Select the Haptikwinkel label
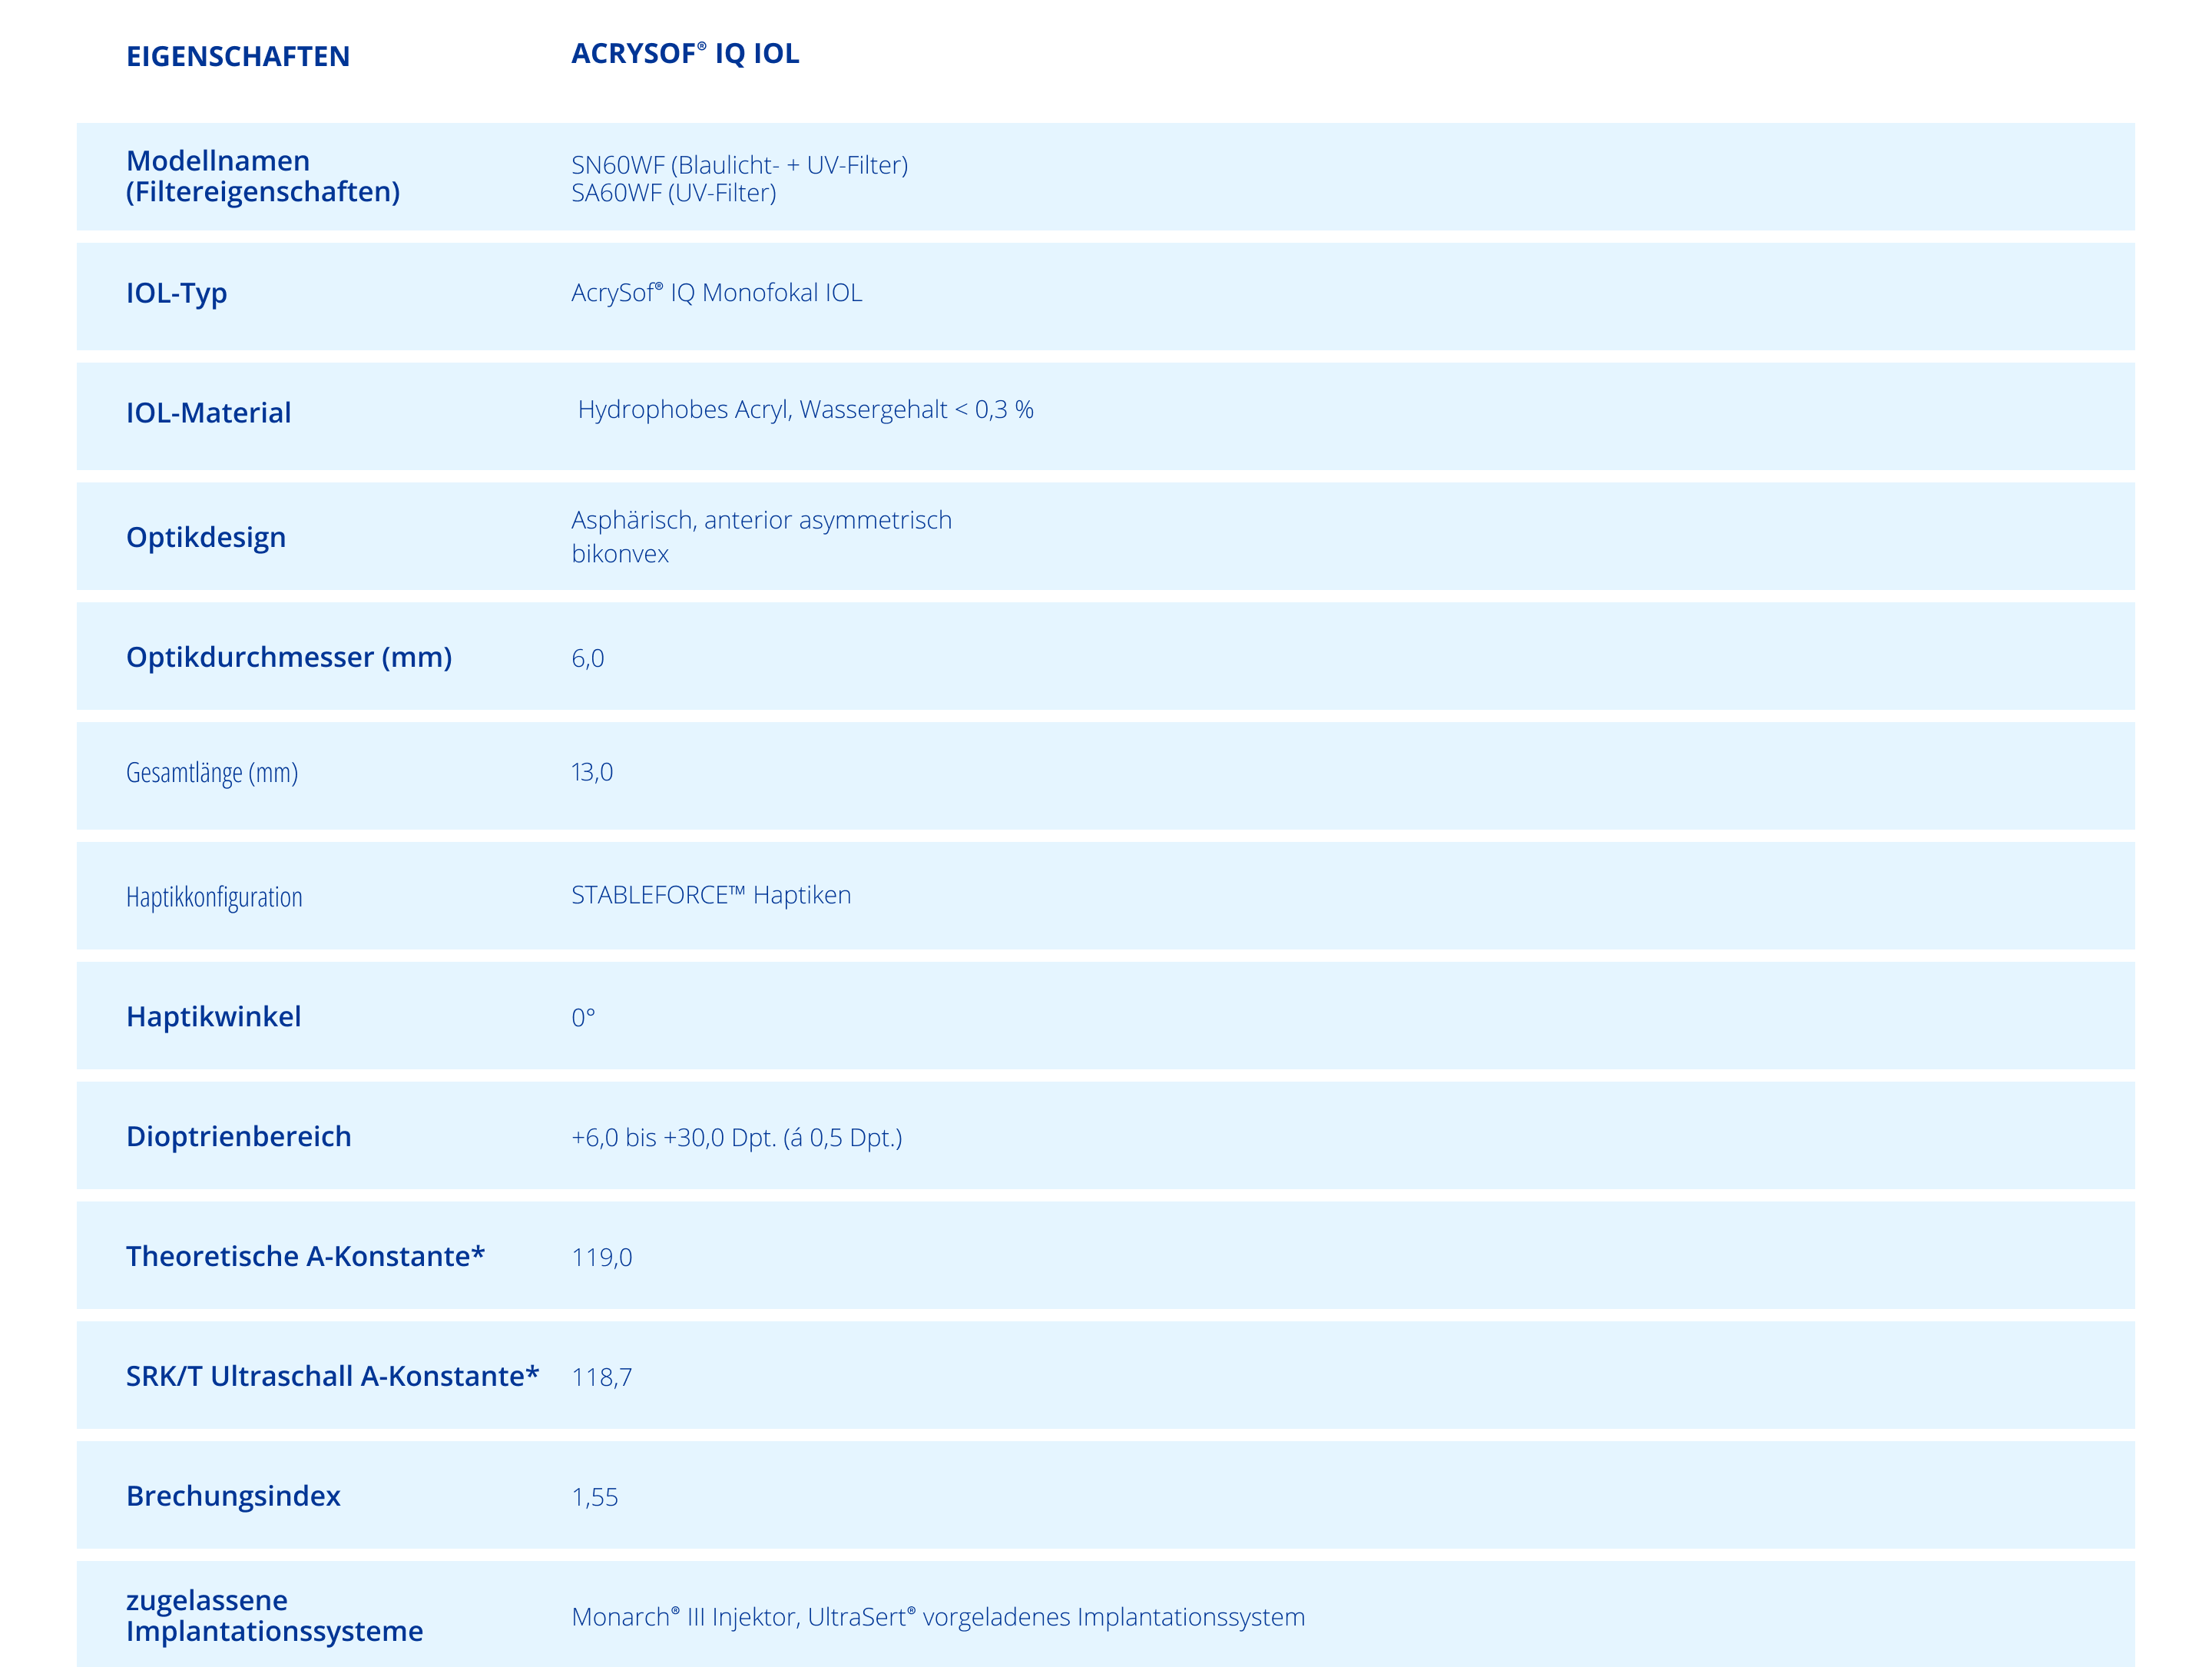 pyautogui.click(x=213, y=1016)
